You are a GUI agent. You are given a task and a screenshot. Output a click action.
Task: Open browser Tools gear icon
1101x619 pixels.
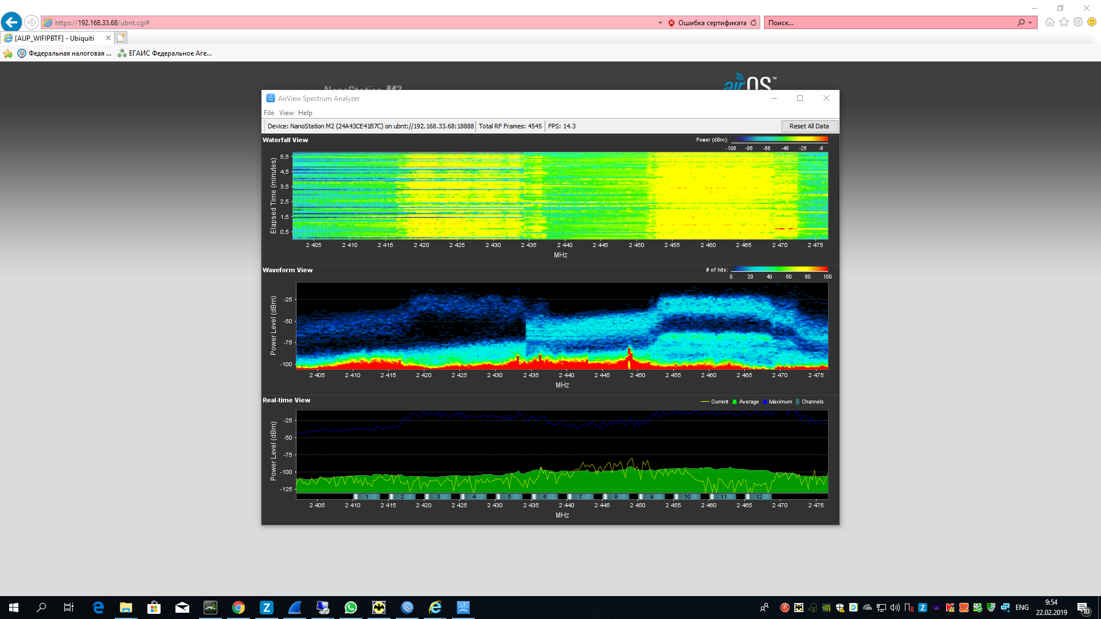(x=1078, y=22)
